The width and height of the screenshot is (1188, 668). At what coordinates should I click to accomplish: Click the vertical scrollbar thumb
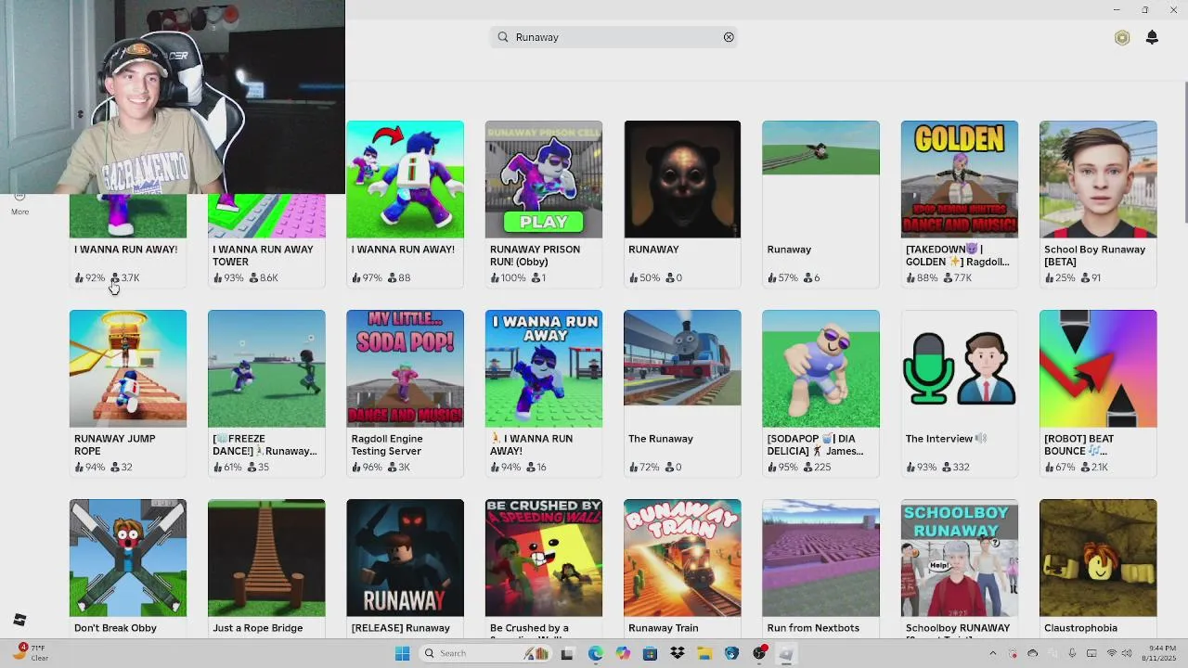pos(1184,153)
